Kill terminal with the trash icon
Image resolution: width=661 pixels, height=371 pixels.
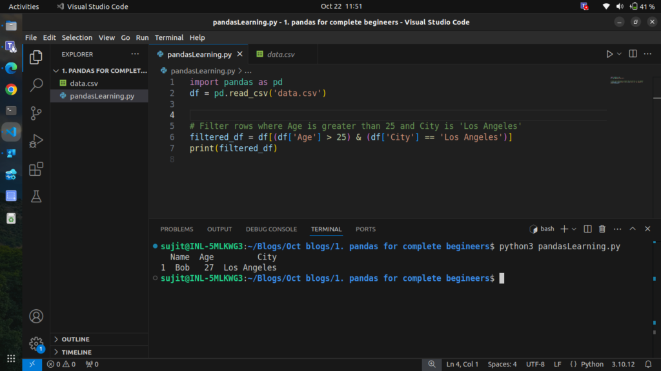click(602, 229)
